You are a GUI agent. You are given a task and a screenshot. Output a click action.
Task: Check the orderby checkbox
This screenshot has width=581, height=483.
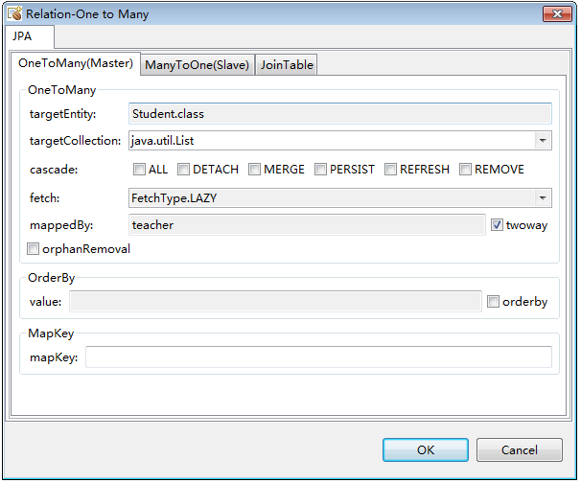click(493, 302)
